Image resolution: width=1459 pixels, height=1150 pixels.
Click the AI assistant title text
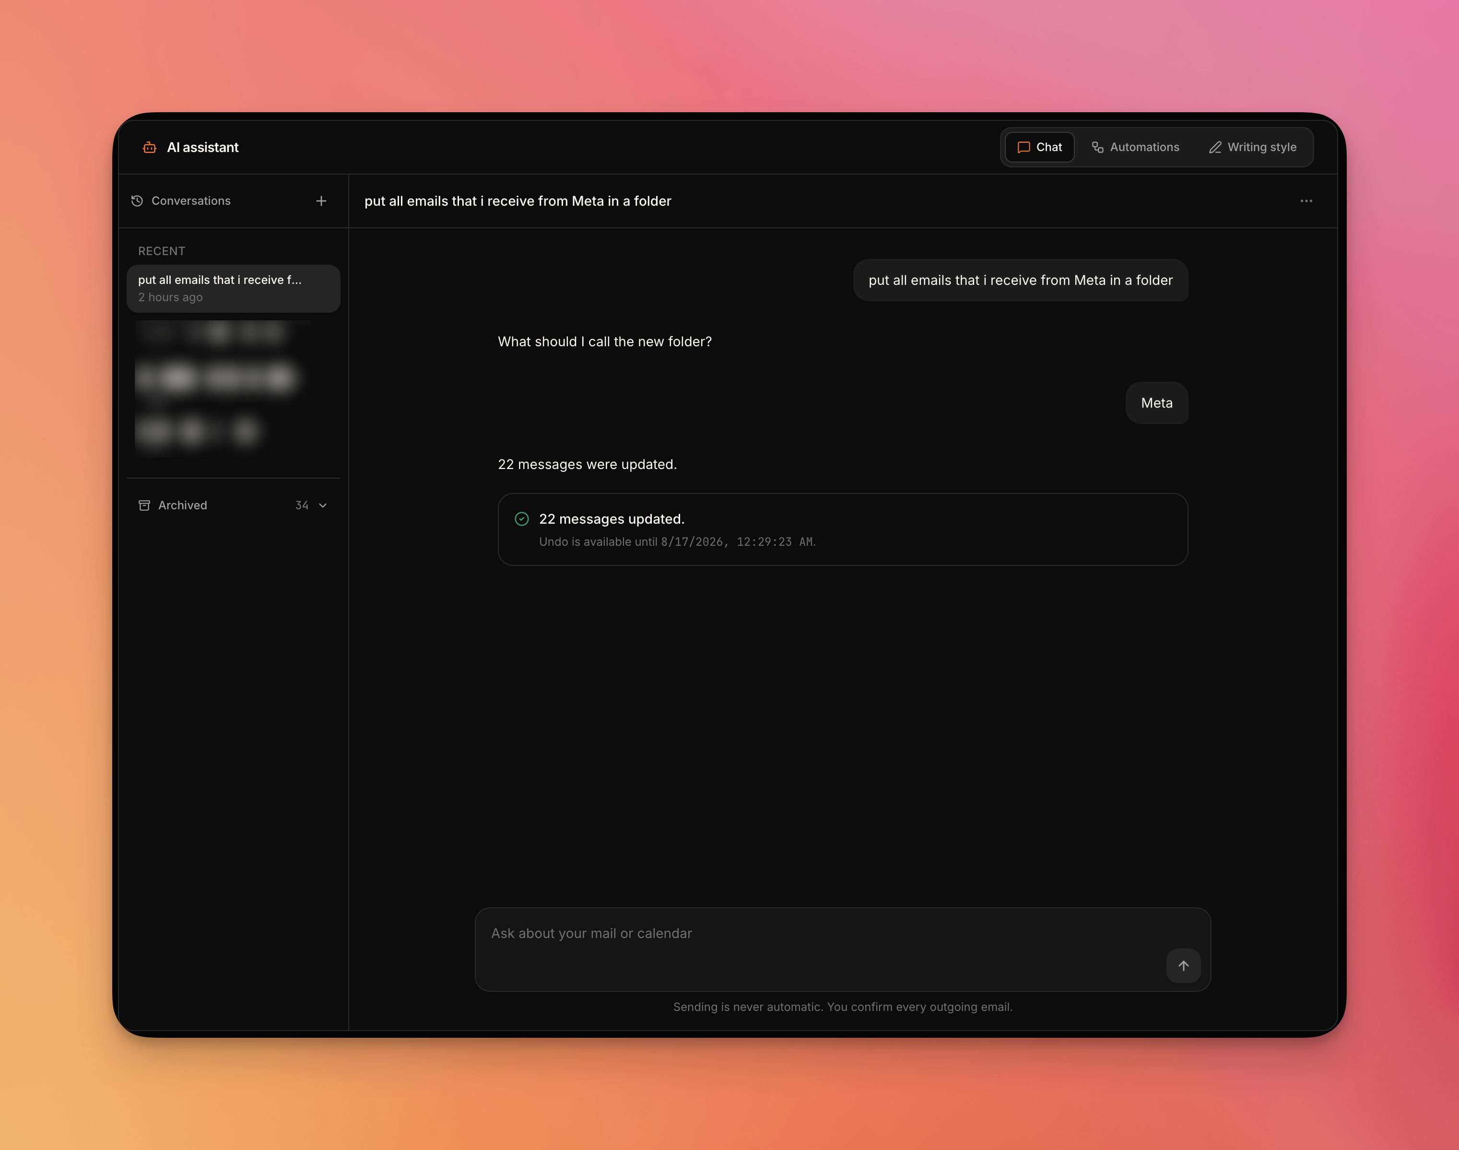tap(203, 147)
